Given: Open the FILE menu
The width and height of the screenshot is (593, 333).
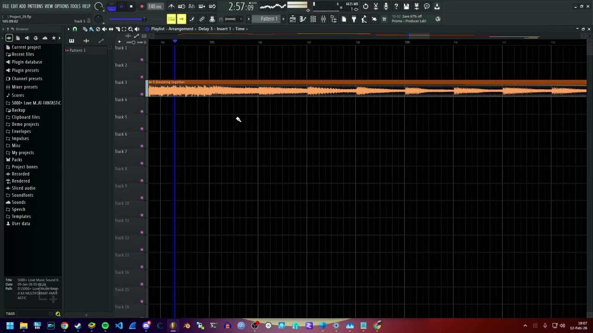Looking at the screenshot, I should (x=6, y=6).
